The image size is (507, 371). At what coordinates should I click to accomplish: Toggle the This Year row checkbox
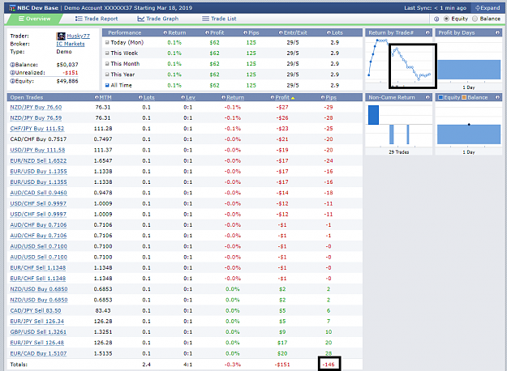tap(107, 75)
